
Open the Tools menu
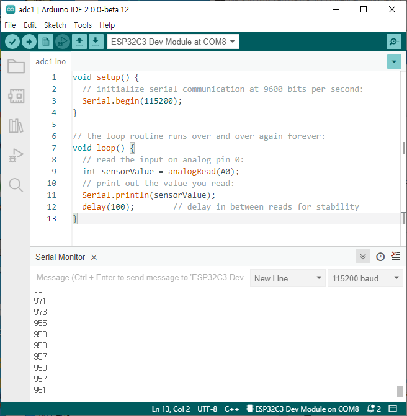point(83,25)
